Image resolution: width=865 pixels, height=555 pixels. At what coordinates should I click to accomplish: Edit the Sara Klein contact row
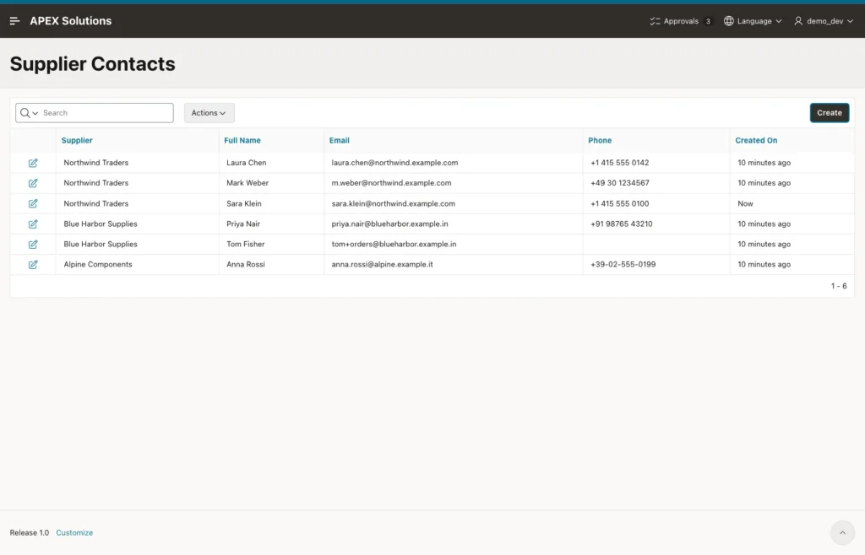click(x=33, y=204)
